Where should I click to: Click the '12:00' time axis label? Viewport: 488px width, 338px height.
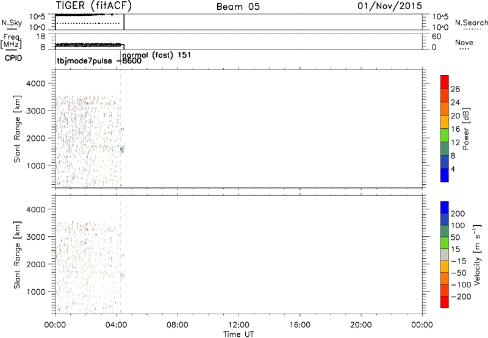click(x=239, y=325)
